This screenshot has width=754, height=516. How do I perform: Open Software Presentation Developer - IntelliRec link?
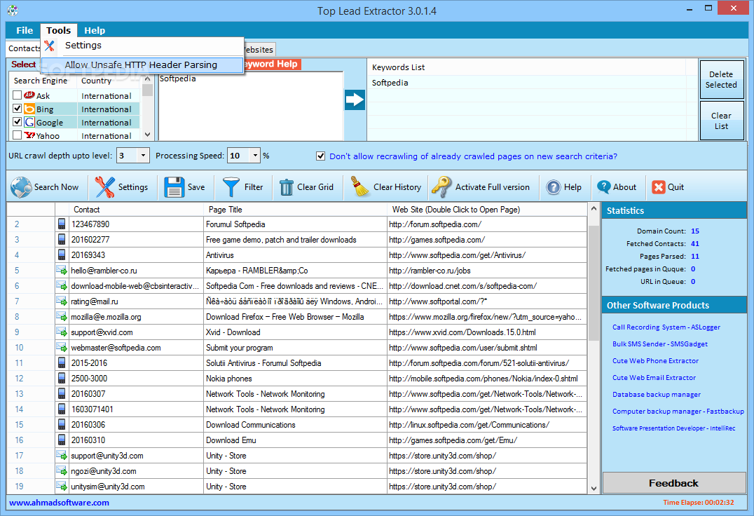coord(673,428)
